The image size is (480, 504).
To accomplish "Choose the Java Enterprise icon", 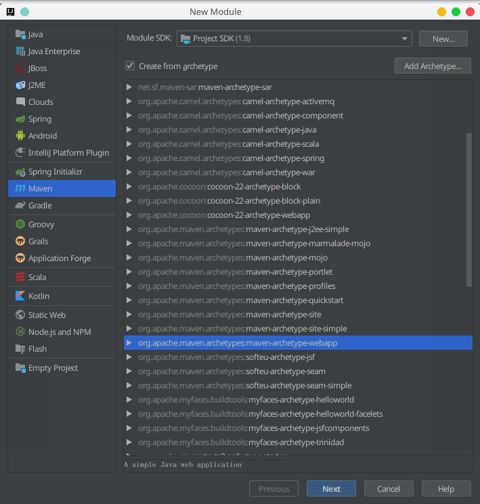I will tap(20, 51).
